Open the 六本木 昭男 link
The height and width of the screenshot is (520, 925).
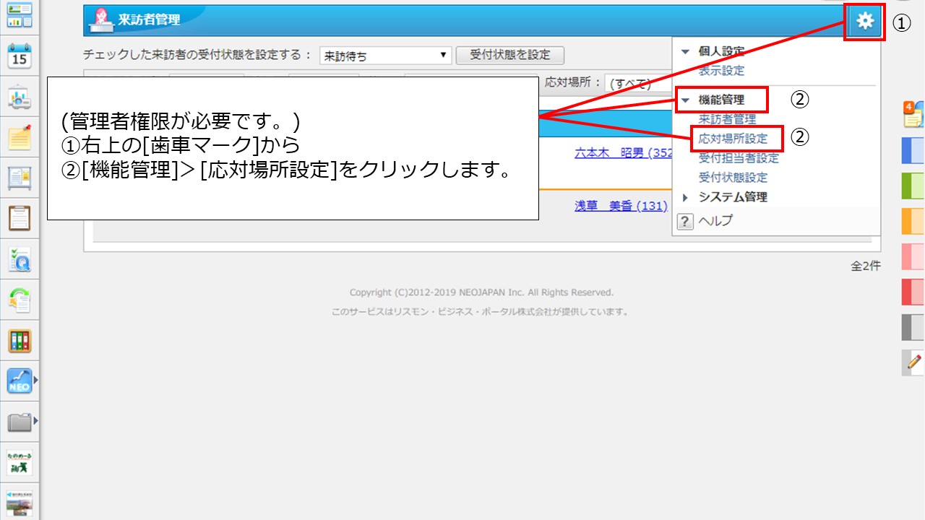pos(623,153)
